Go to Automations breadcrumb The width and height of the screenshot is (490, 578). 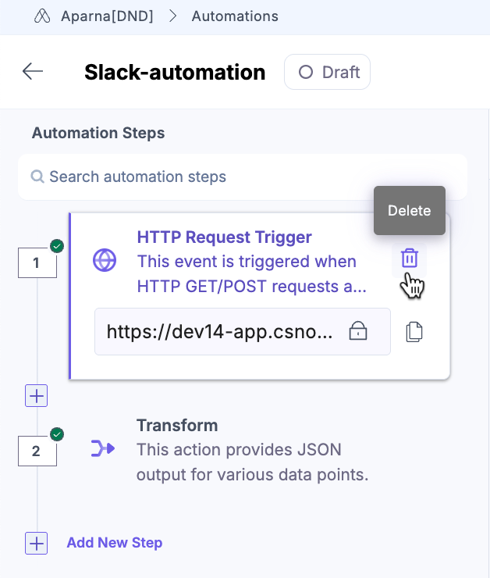click(235, 16)
